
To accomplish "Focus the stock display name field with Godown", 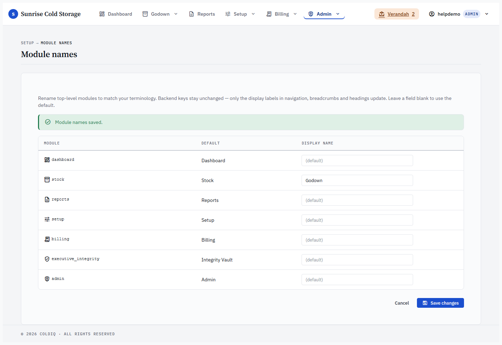I will click(x=357, y=180).
